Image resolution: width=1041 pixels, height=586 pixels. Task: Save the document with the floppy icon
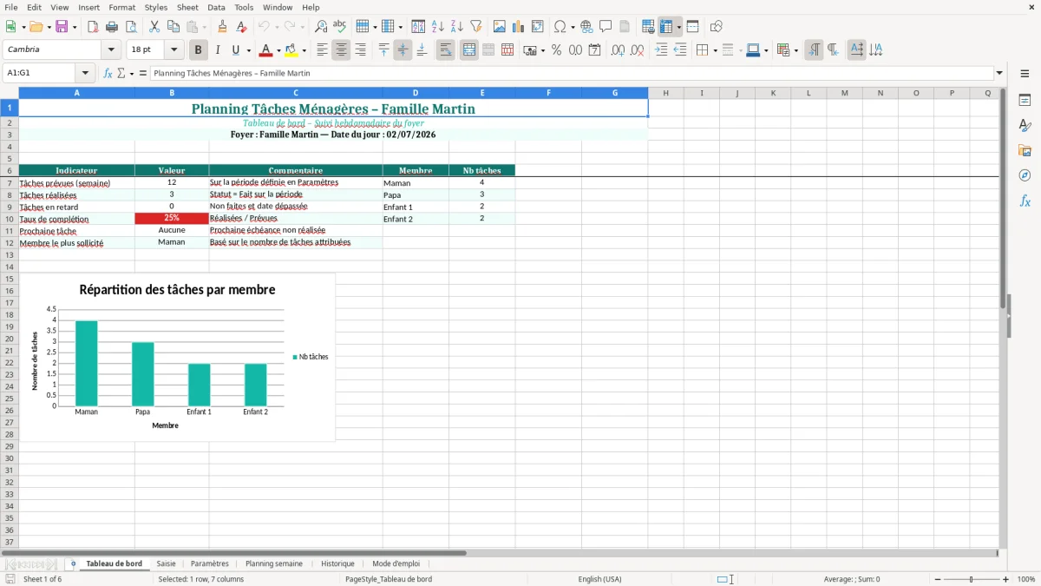[x=62, y=27]
